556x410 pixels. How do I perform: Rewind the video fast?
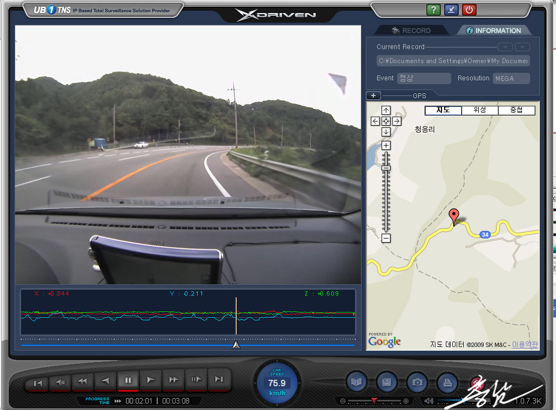tap(83, 381)
